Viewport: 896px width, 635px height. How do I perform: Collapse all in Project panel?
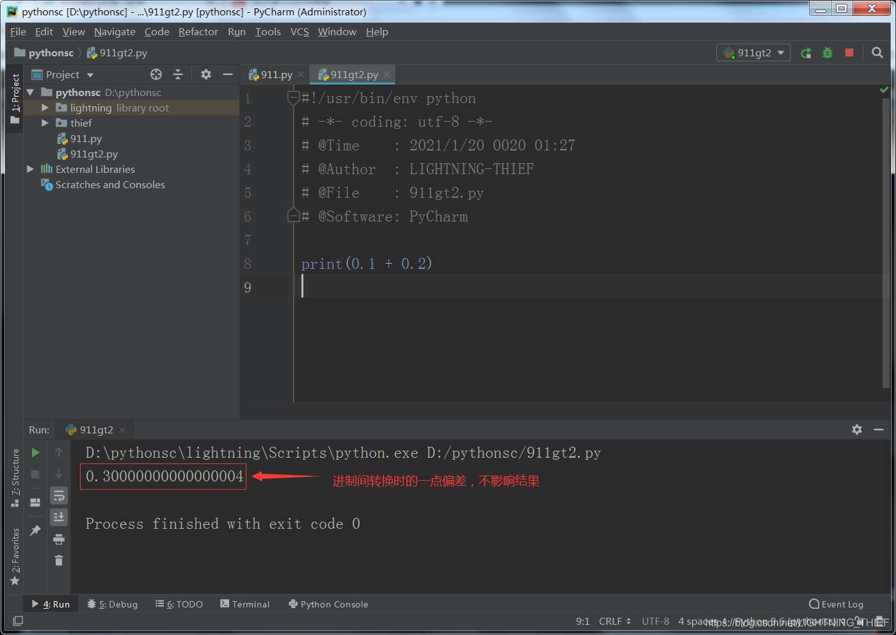pyautogui.click(x=178, y=74)
